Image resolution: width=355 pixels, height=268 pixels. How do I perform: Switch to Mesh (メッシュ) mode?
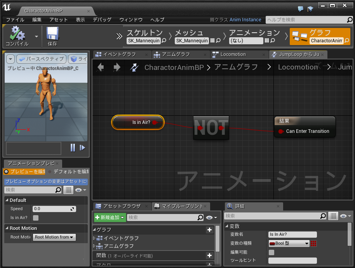(x=189, y=33)
